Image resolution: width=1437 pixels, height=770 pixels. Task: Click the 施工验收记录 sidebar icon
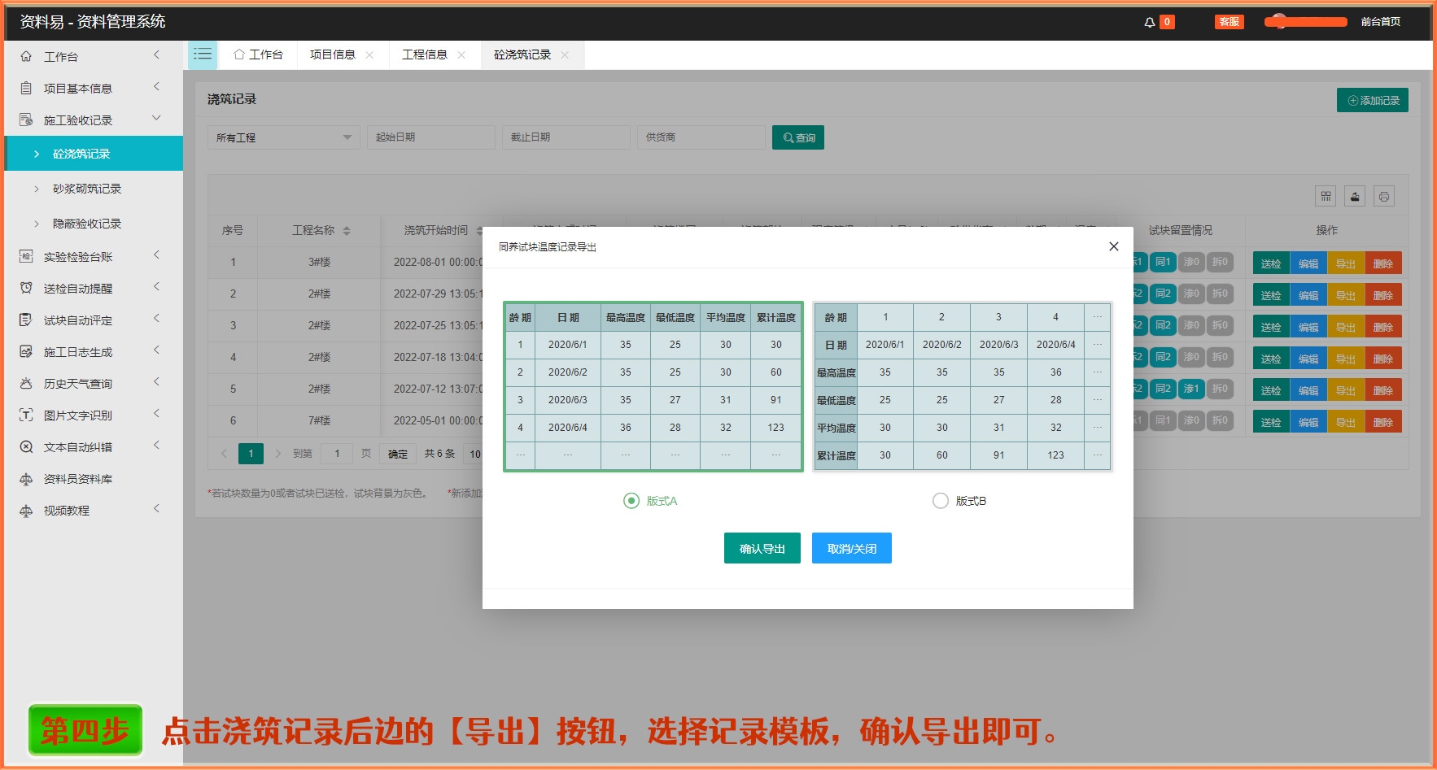[x=26, y=120]
